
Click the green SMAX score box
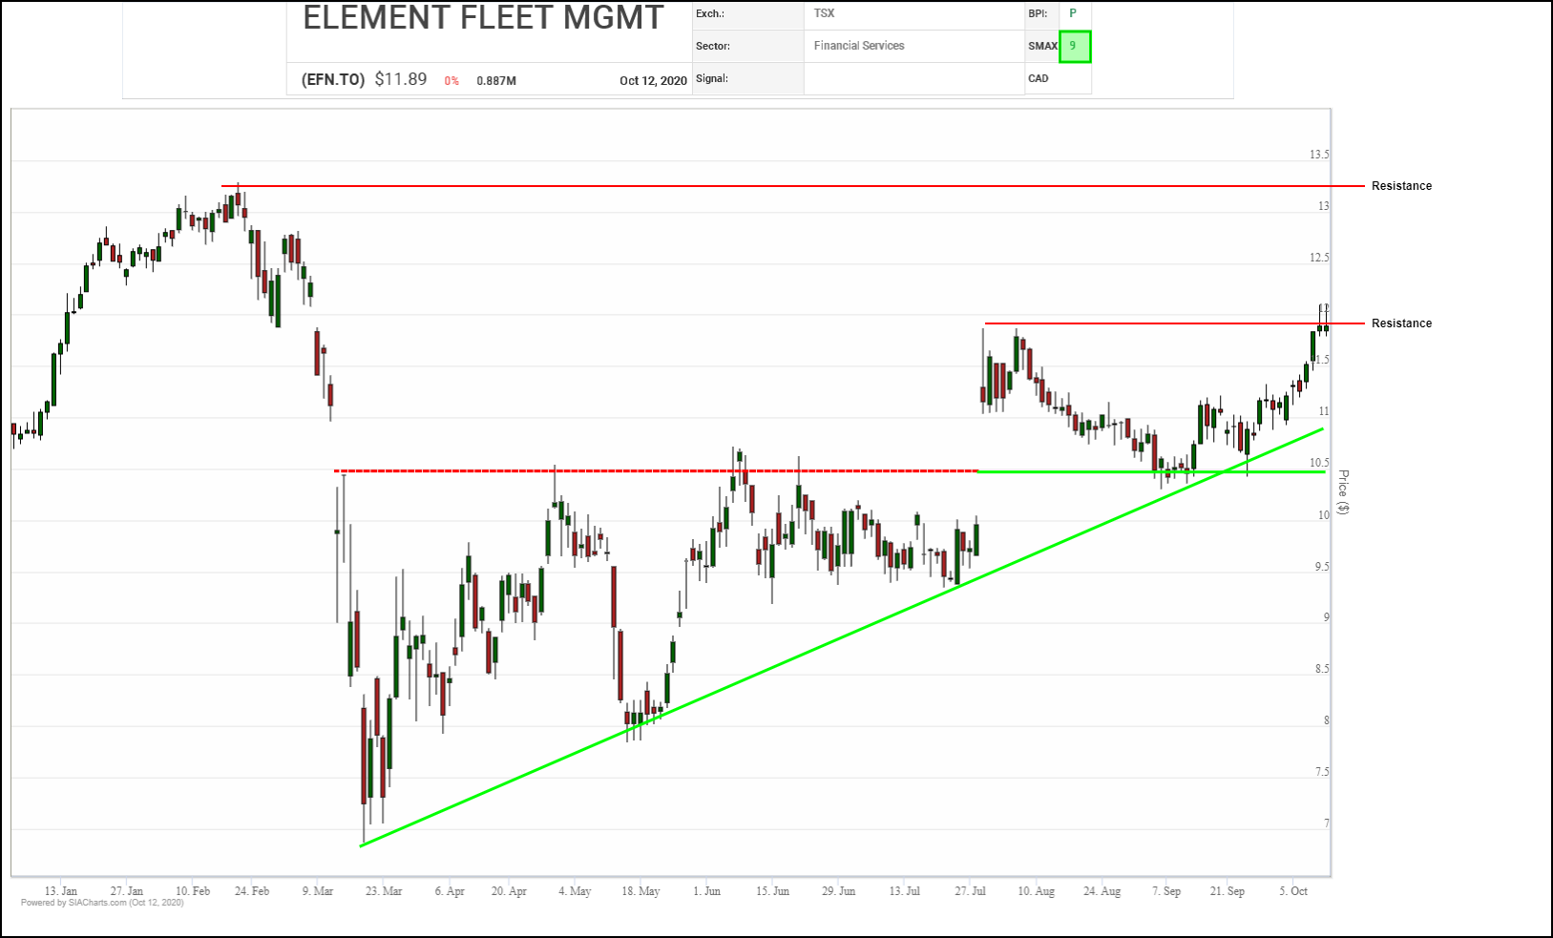point(1074,46)
